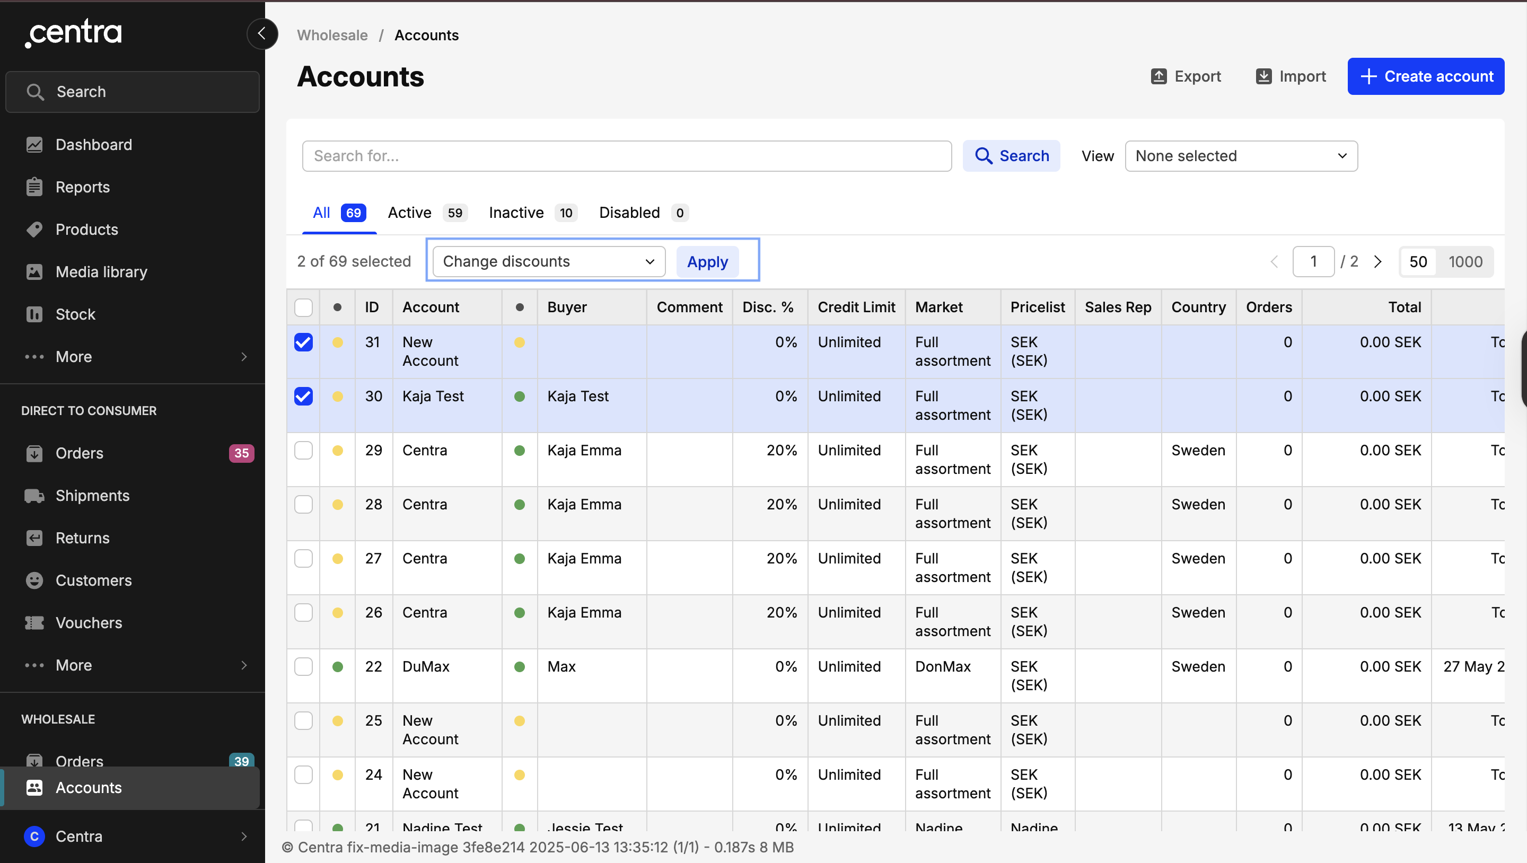The width and height of the screenshot is (1527, 863).
Task: Click the magnifier in sidebar Search
Action: click(35, 92)
